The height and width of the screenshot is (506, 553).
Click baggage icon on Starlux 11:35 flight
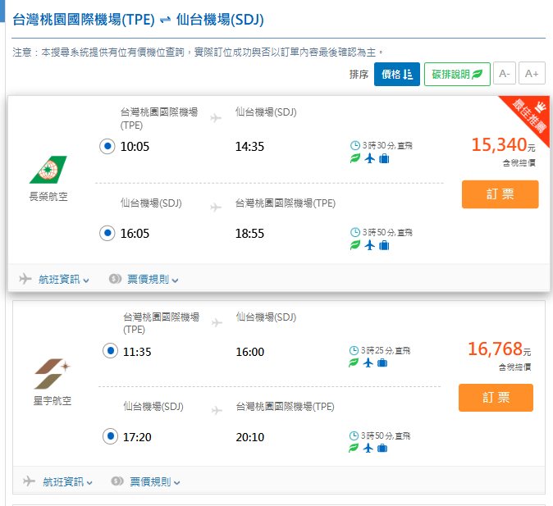(382, 363)
